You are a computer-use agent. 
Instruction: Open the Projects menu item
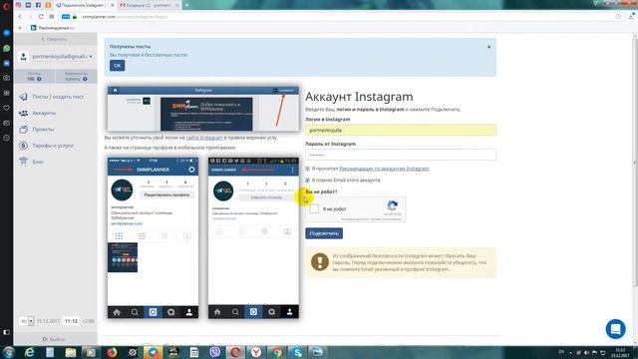click(x=43, y=129)
